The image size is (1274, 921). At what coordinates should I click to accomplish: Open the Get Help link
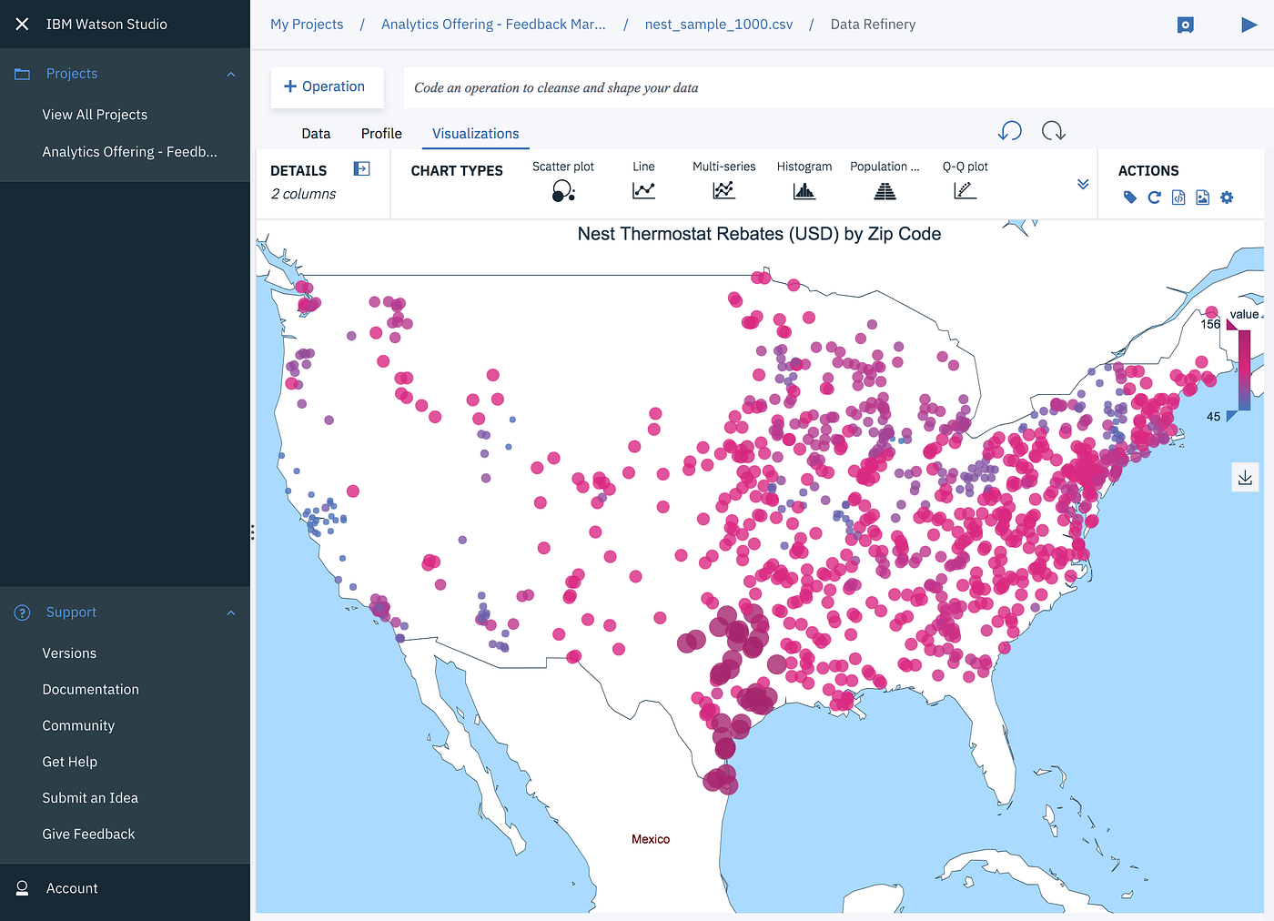pyautogui.click(x=70, y=762)
